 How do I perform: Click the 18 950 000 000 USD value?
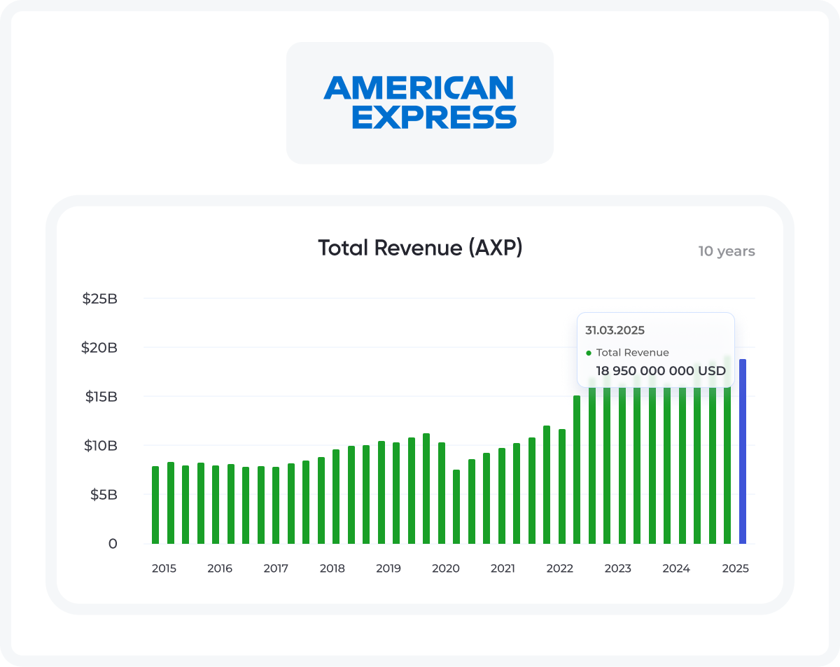[661, 370]
